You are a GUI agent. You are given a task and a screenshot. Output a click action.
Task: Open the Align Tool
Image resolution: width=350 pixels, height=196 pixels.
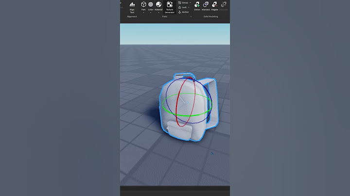[x=132, y=7]
